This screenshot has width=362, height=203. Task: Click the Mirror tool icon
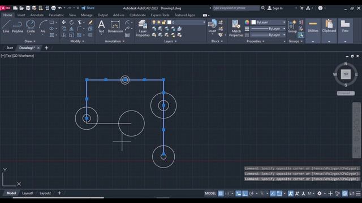pos(72,29)
